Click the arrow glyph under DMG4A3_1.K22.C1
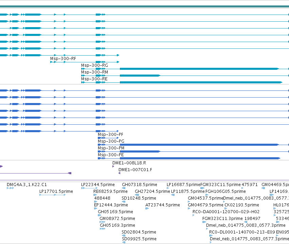This screenshot has width=289, height=244. (x=10, y=188)
